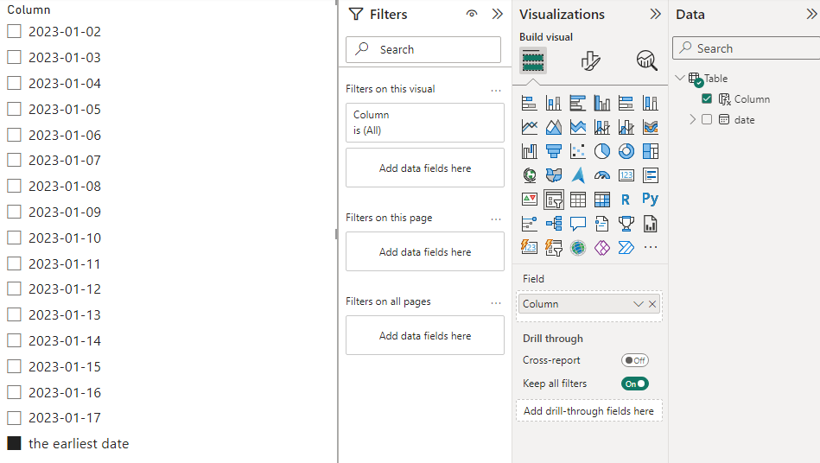Switch to Format visual tab
Viewport: 820px width, 463px height.
[x=590, y=60]
